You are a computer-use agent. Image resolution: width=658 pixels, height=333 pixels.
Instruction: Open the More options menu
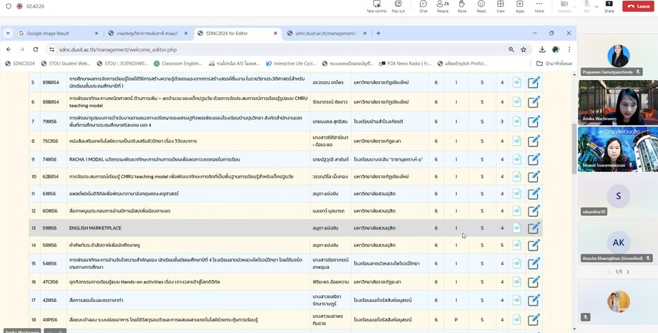point(539,6)
